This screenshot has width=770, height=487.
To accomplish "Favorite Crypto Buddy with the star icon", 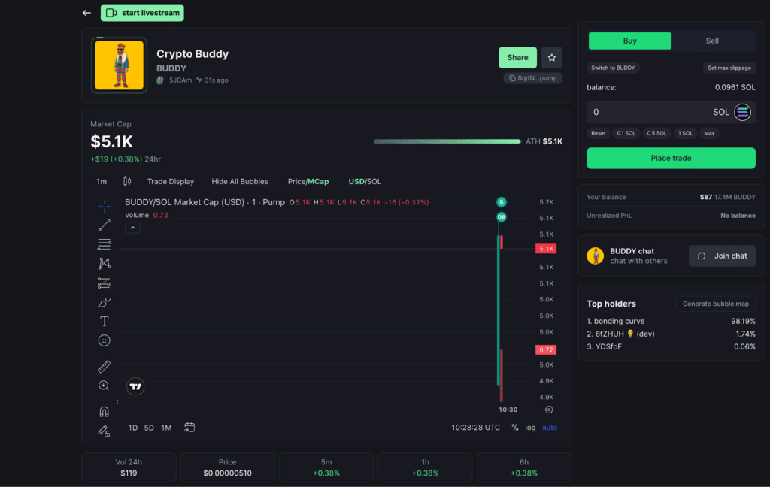I will coord(551,57).
